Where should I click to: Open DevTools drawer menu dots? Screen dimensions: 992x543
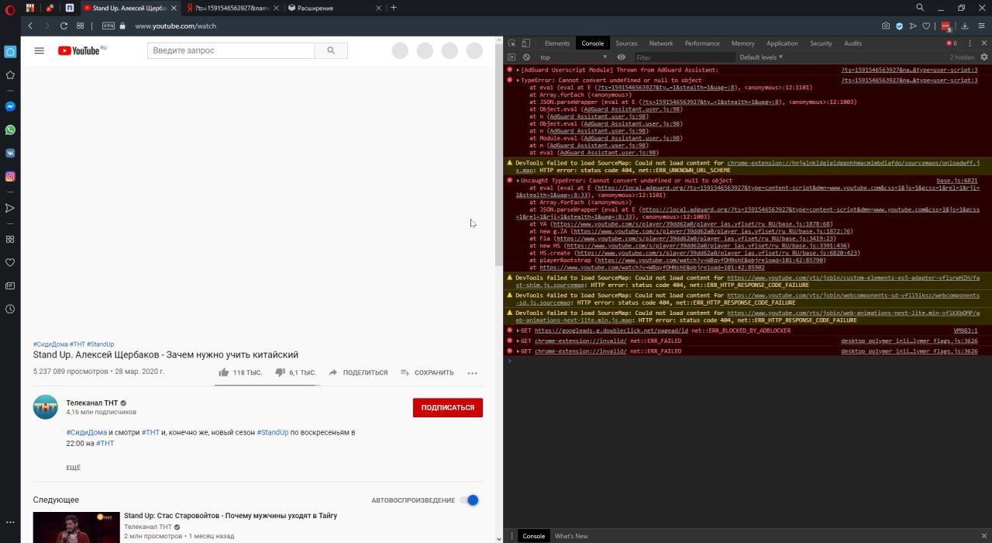point(511,536)
